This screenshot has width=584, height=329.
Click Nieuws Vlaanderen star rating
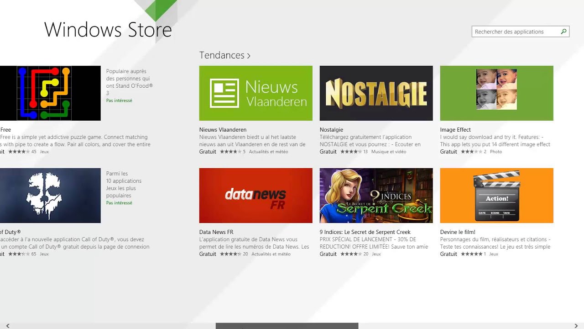(230, 152)
